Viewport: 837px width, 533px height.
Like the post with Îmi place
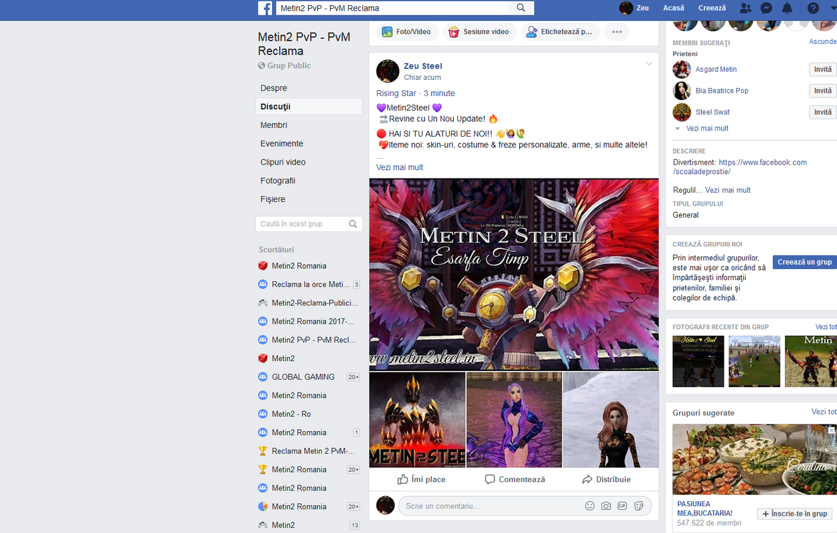421,479
